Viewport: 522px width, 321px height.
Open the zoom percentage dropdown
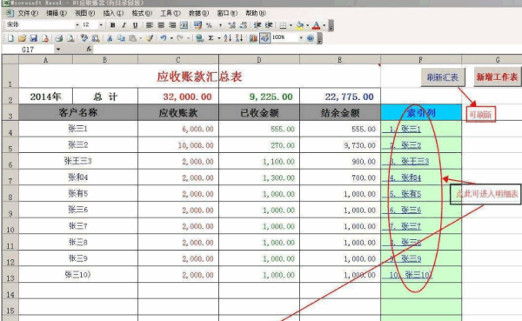coord(301,38)
